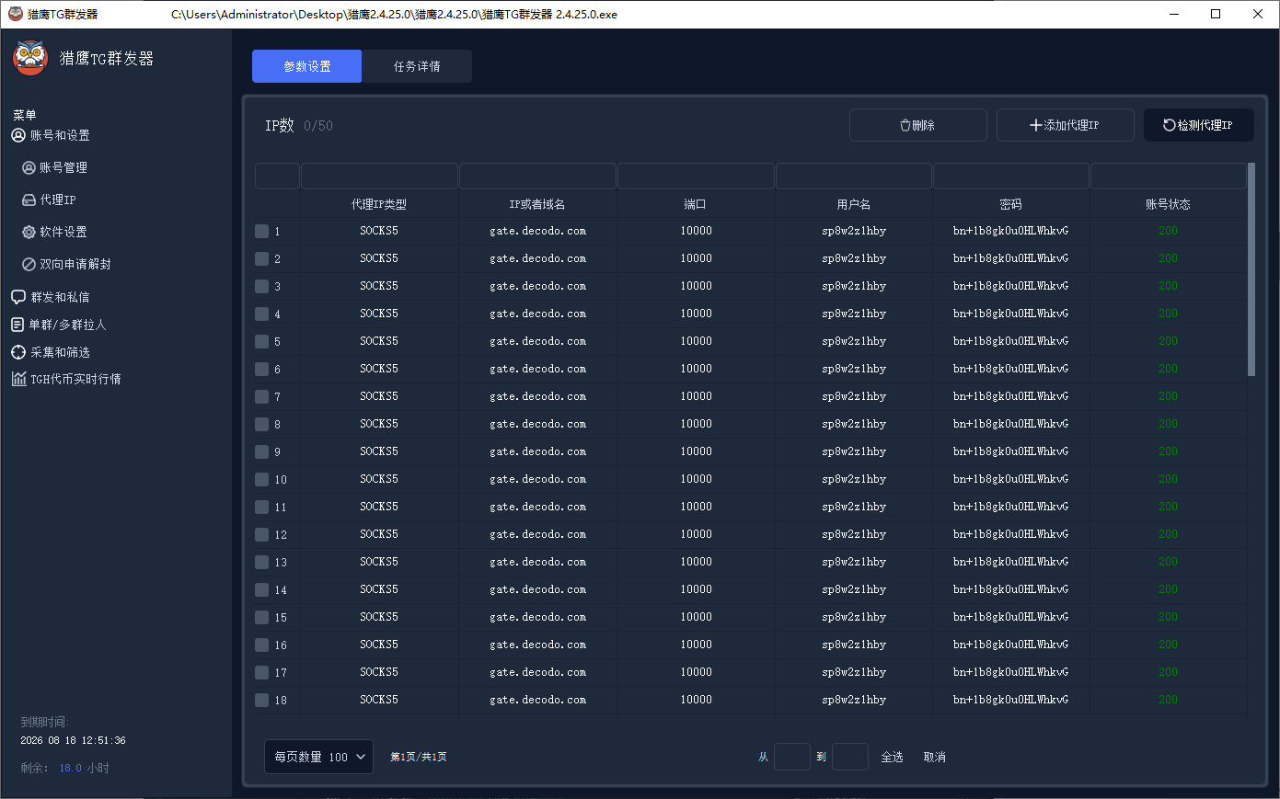The width and height of the screenshot is (1280, 799).
Task: Click the 检测代理IP button
Action: (x=1199, y=125)
